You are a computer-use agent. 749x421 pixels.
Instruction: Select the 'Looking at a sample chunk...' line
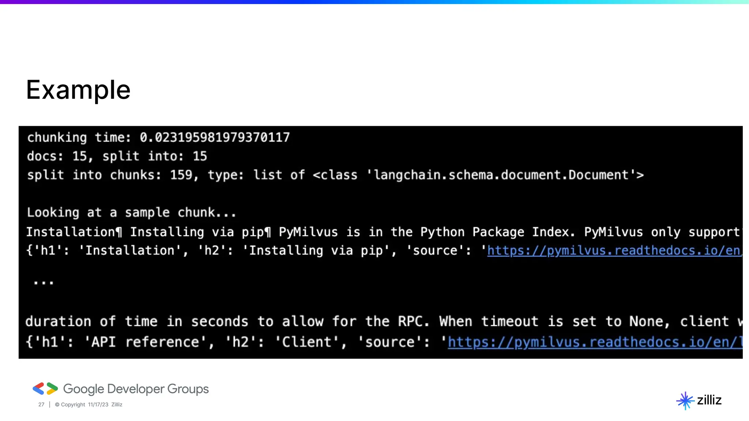pos(132,213)
